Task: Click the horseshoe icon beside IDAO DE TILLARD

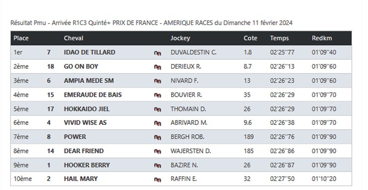Action: [x=158, y=53]
